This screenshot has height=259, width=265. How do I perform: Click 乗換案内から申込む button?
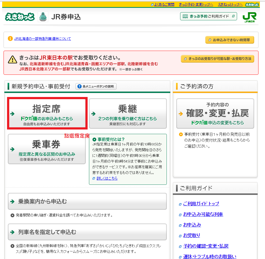(x=87, y=201)
